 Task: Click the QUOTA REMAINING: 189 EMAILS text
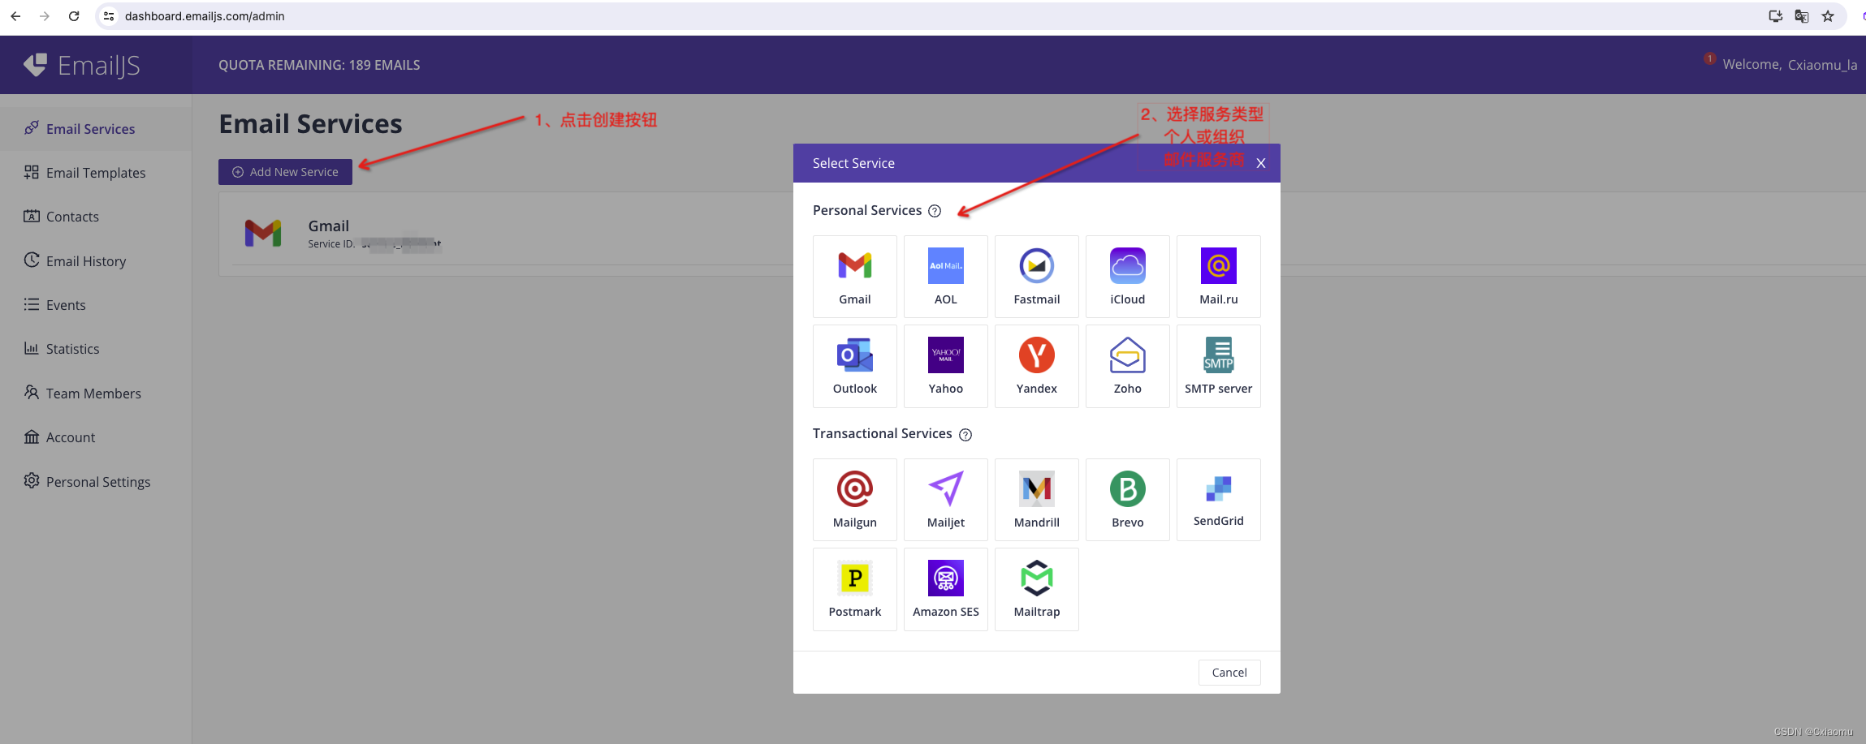click(x=319, y=65)
